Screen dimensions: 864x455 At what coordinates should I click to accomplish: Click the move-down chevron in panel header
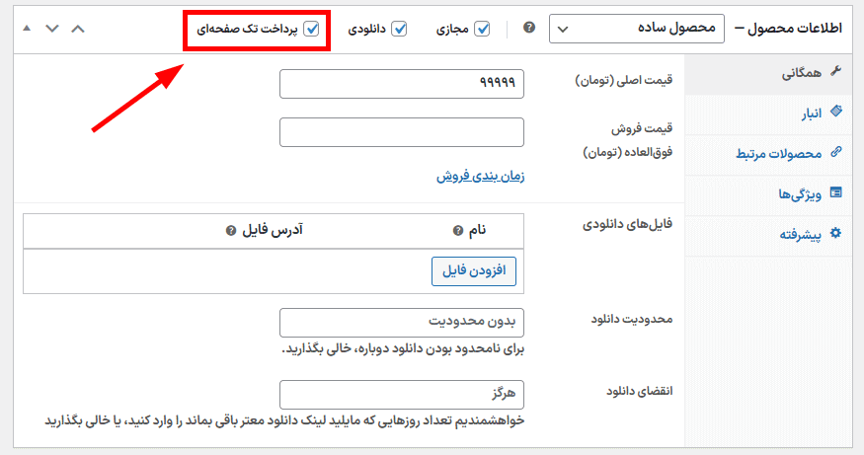[x=52, y=28]
